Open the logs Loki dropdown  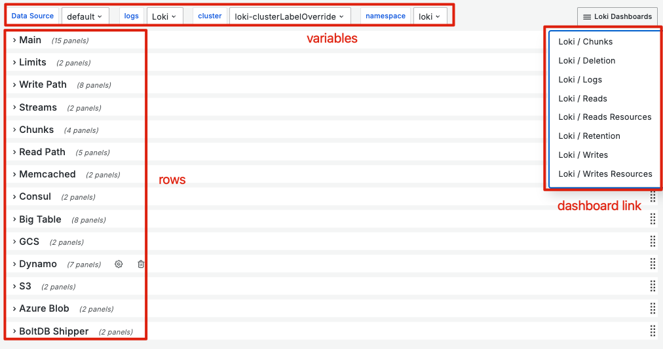pos(165,16)
